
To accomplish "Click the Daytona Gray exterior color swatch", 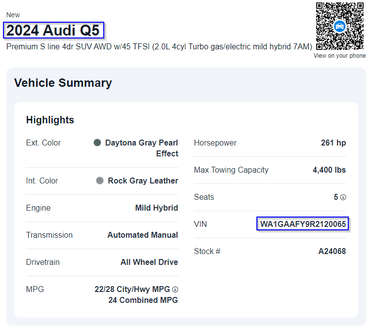I will point(97,143).
